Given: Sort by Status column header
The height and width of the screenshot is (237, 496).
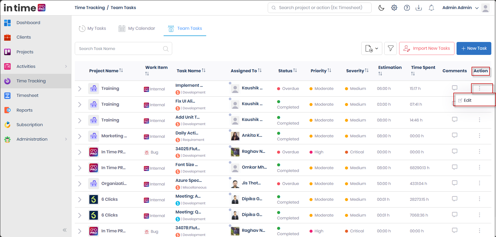Looking at the screenshot, I should coord(287,71).
